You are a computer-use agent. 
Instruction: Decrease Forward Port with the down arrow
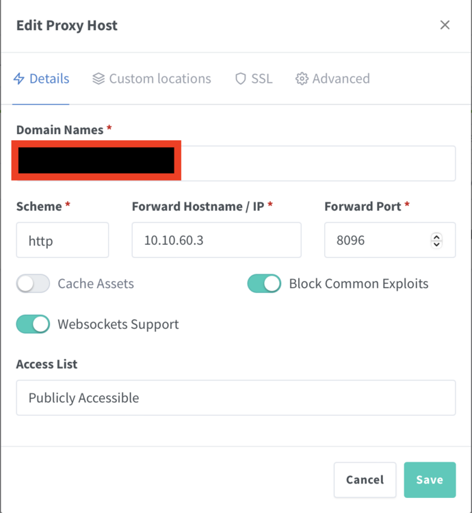tap(436, 244)
